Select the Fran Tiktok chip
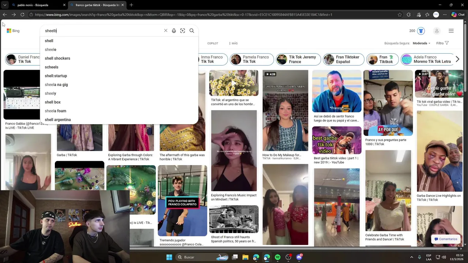 (x=382, y=59)
